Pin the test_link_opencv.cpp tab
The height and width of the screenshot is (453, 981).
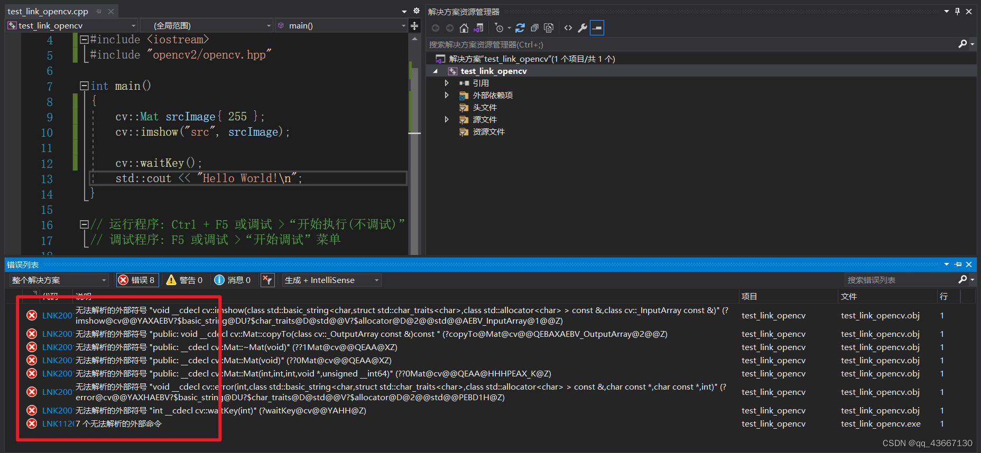(99, 11)
